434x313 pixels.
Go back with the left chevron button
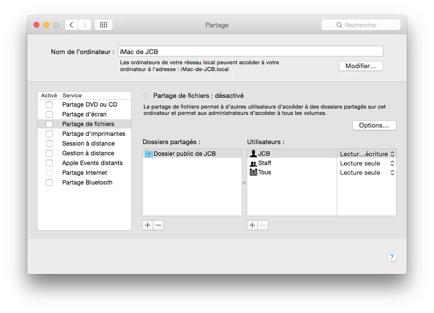(x=72, y=25)
